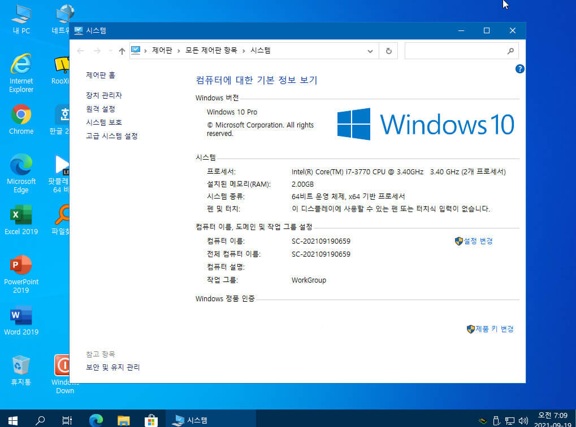The image size is (576, 427).
Task: Click the 2.00GB installed memory value
Action: coord(302,184)
